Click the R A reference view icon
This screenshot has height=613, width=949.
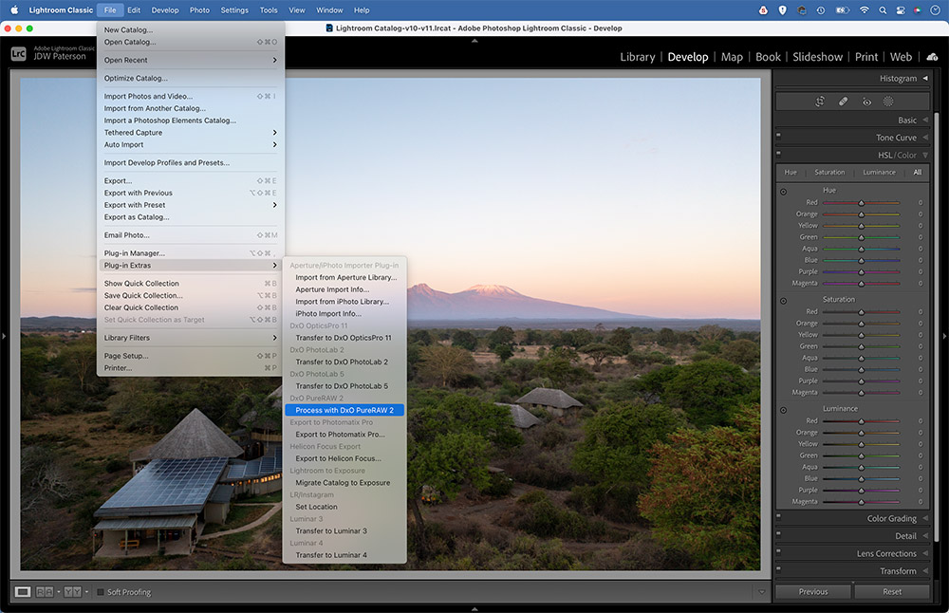[x=45, y=592]
